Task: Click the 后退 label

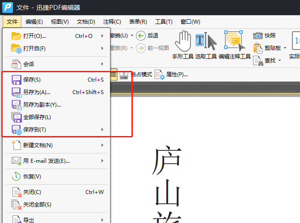Action: pyautogui.click(x=152, y=36)
